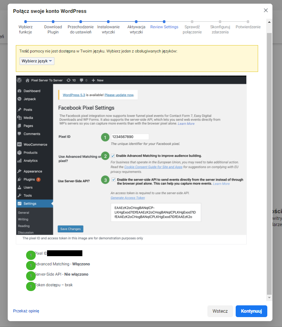Select the Potwierdzenie step
Viewport: 282px width, 327px height.
[248, 25]
